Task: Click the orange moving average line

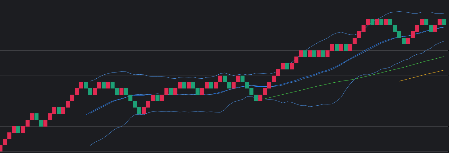Action: coord(422,75)
